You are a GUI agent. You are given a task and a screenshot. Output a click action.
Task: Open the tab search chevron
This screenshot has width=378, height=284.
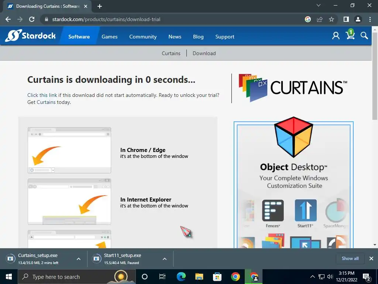tap(319, 5)
